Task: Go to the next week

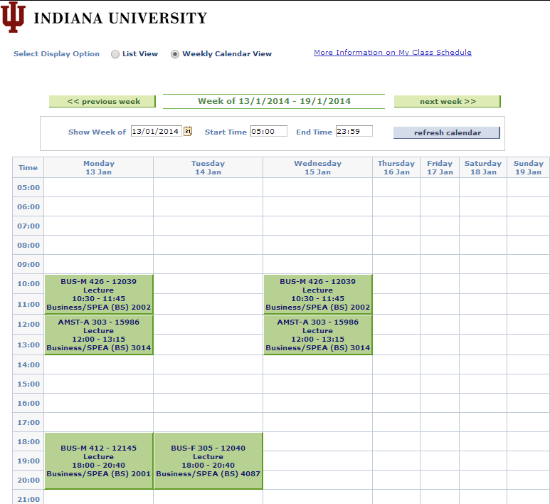Action: click(x=448, y=101)
